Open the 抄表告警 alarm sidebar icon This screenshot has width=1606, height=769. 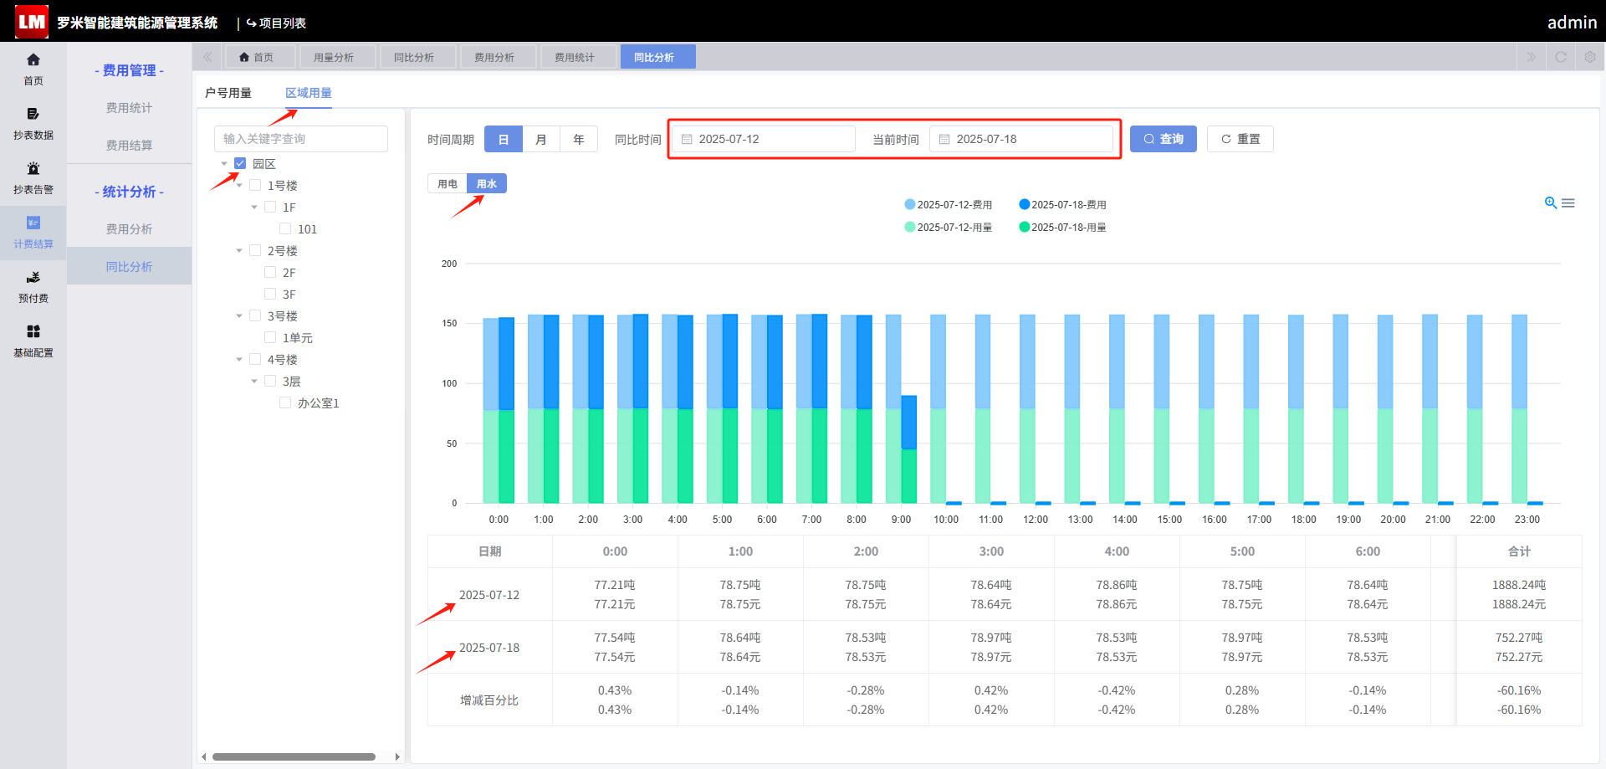(x=33, y=168)
